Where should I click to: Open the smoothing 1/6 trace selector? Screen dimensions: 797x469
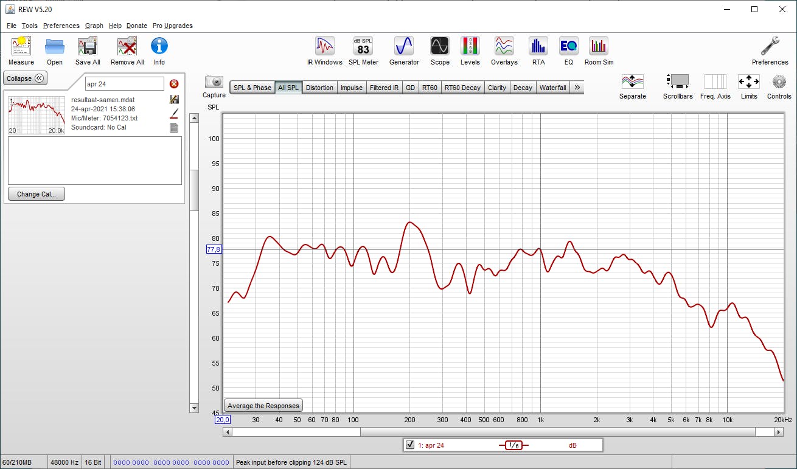[x=514, y=445]
